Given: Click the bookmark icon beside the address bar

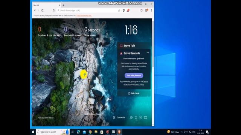Looking at the screenshot, I should pos(53,10).
